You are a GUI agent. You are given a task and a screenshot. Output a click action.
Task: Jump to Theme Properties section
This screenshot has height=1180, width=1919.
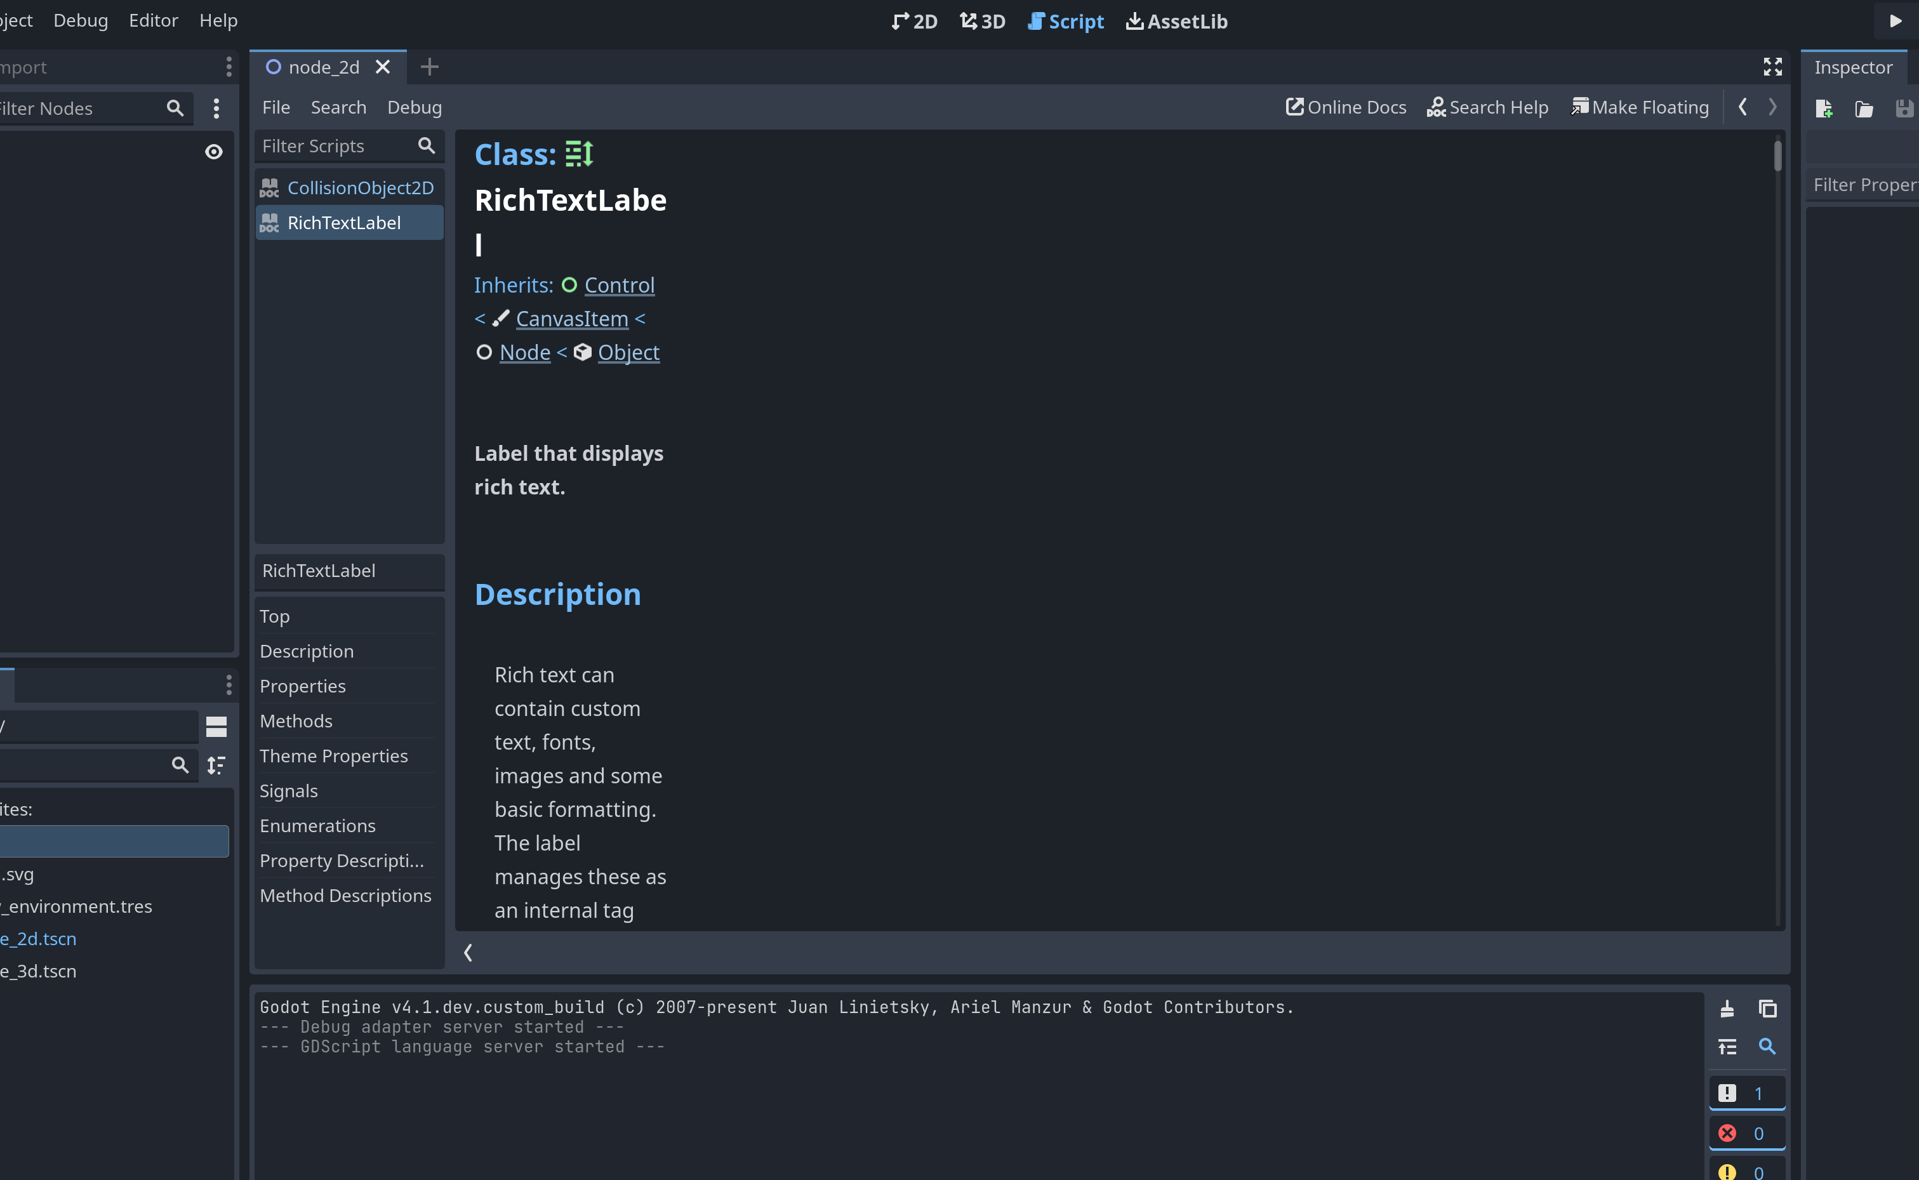[x=334, y=755]
